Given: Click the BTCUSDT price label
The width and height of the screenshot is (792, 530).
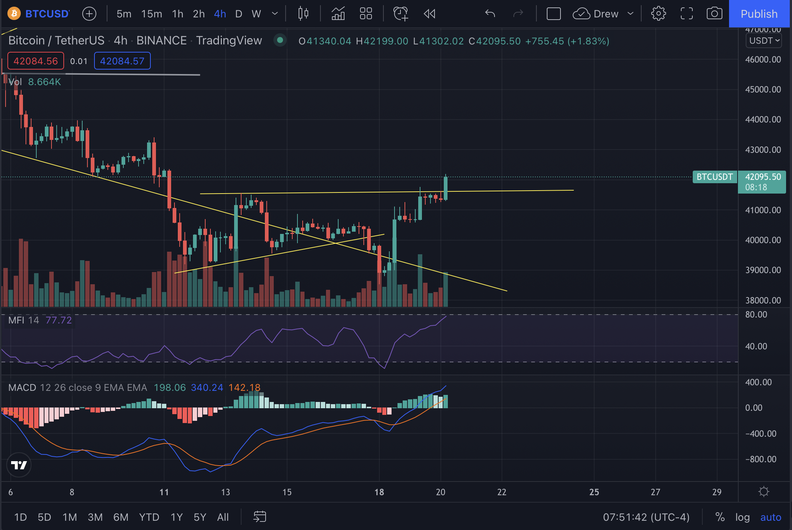Looking at the screenshot, I should (x=715, y=177).
